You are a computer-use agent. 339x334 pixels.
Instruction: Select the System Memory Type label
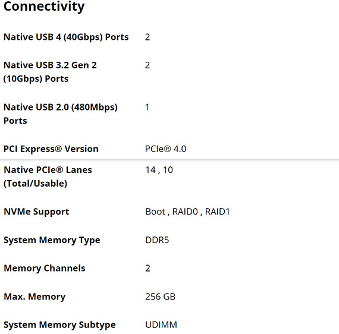tap(52, 240)
